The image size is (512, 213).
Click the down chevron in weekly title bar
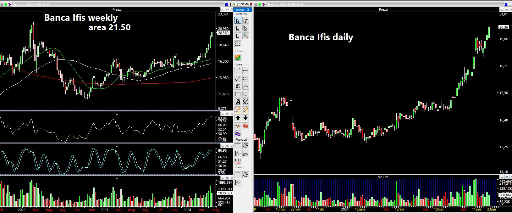(243, 4)
